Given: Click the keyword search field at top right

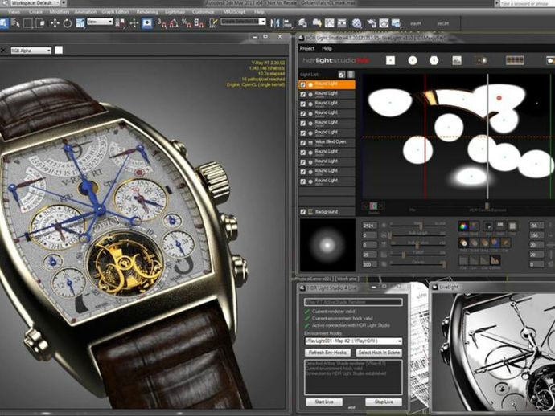Looking at the screenshot, I should (x=527, y=3).
